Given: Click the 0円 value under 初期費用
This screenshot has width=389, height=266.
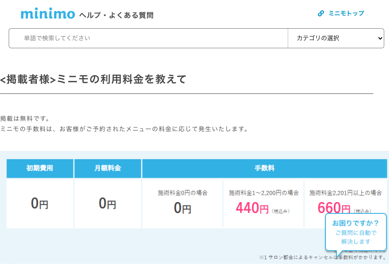Looking at the screenshot, I should (x=40, y=203).
